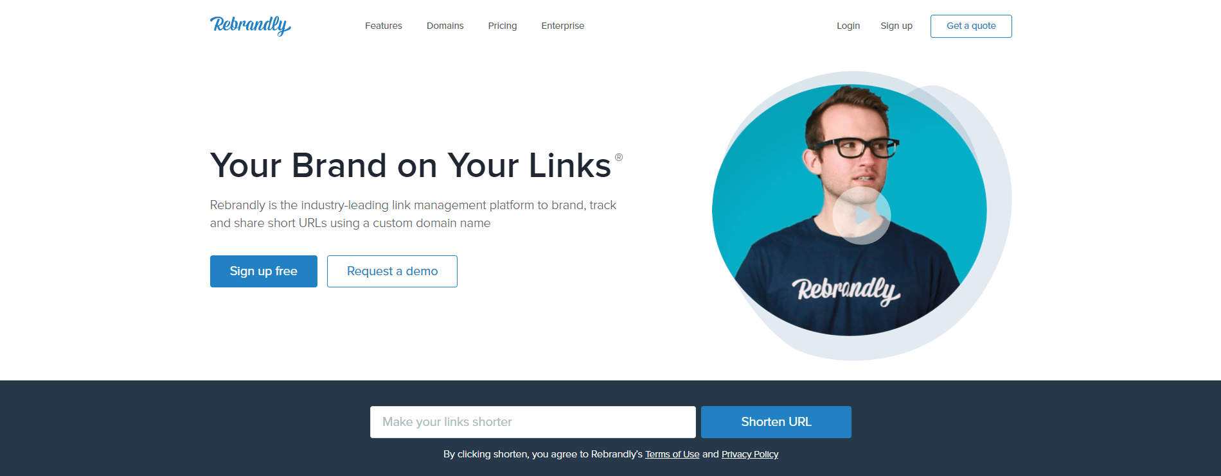
Task: Click the Get a quote button
Action: pyautogui.click(x=971, y=26)
